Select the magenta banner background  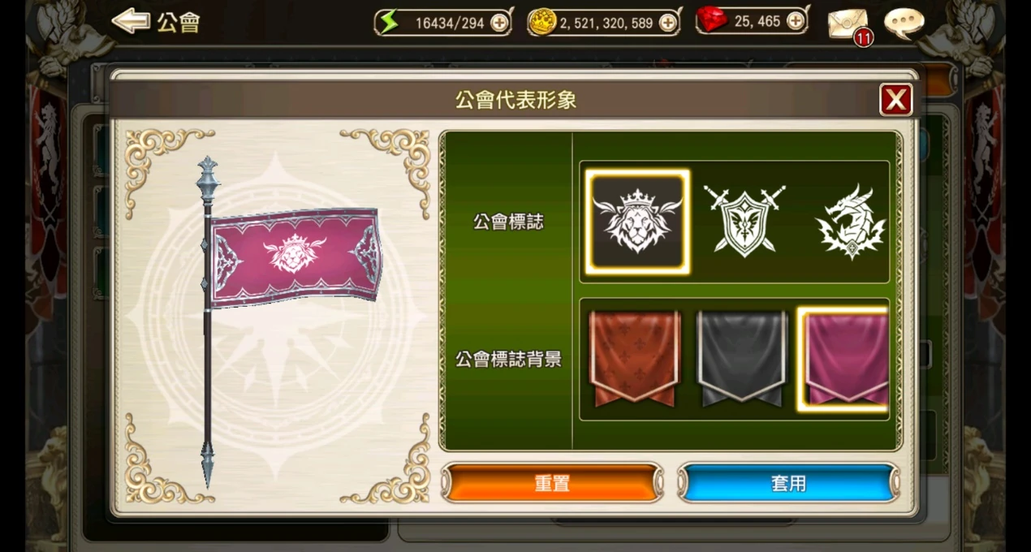(x=843, y=359)
